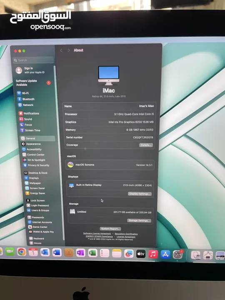Open Siri & Spotlight settings
The image size is (225, 300).
click(x=34, y=160)
